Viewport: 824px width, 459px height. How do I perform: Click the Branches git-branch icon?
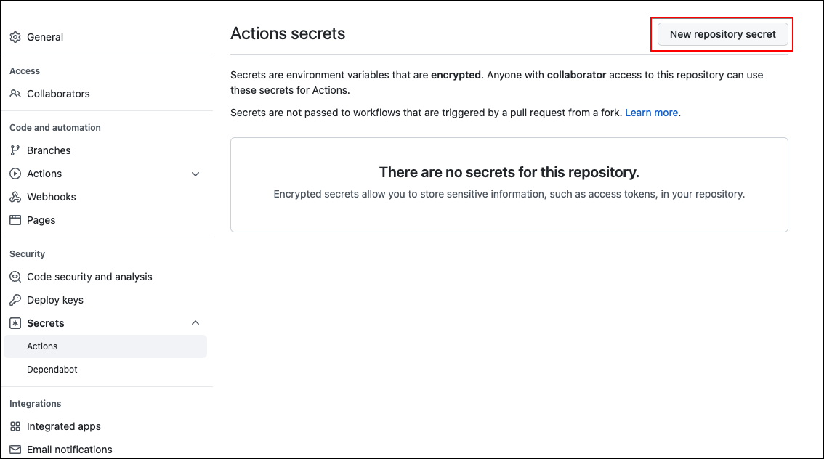click(x=15, y=150)
